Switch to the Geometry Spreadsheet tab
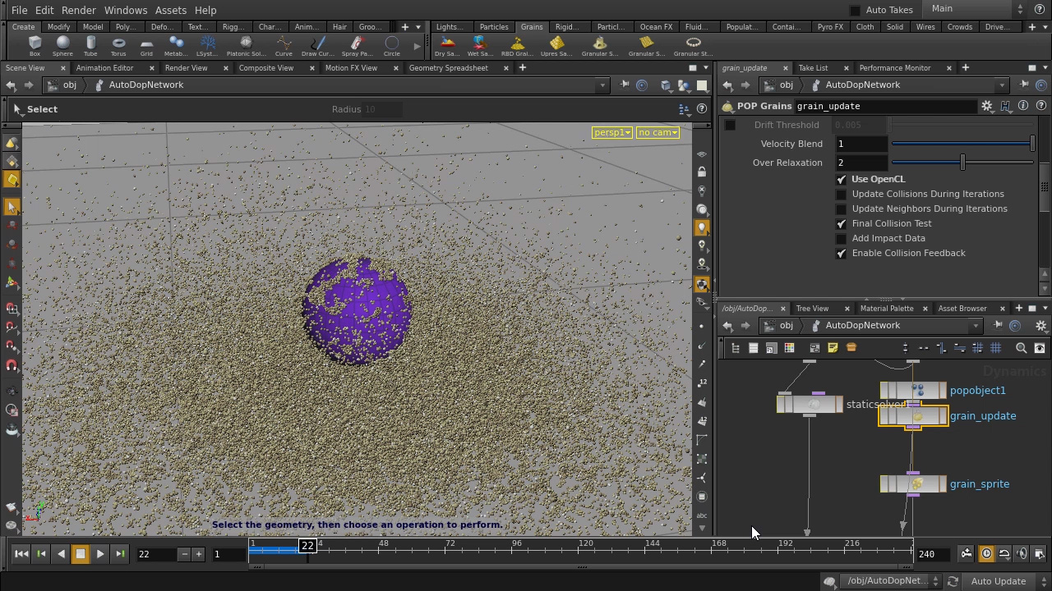The height and width of the screenshot is (591, 1052). pos(448,68)
